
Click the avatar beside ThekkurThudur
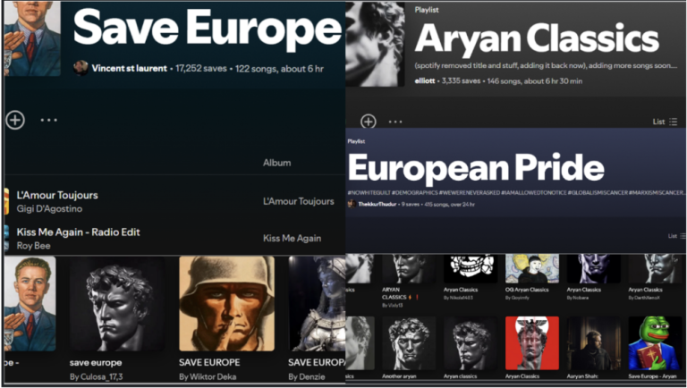pyautogui.click(x=352, y=204)
